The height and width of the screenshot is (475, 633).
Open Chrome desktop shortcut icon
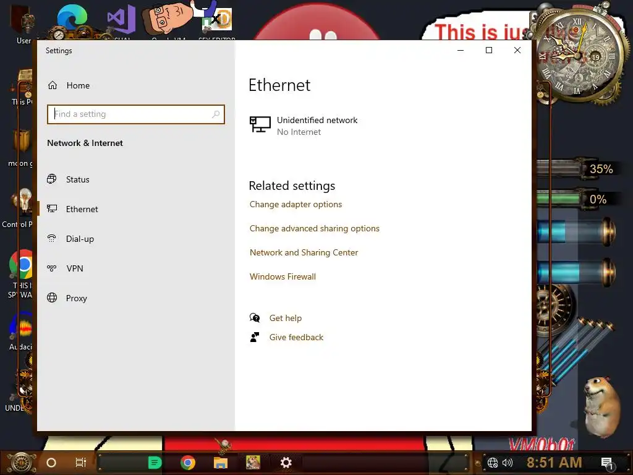[21, 265]
